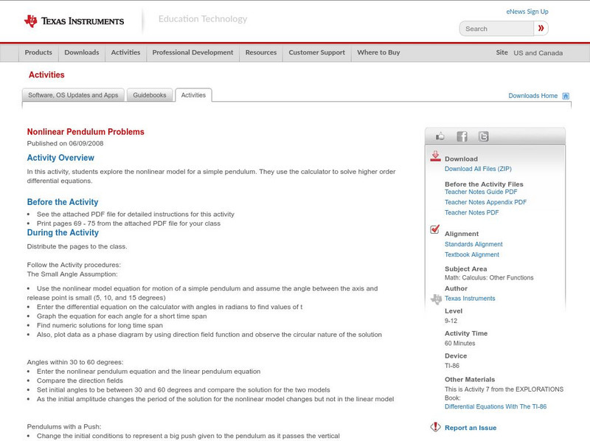Open the Resources menu
This screenshot has width=590, height=441.
(x=261, y=52)
